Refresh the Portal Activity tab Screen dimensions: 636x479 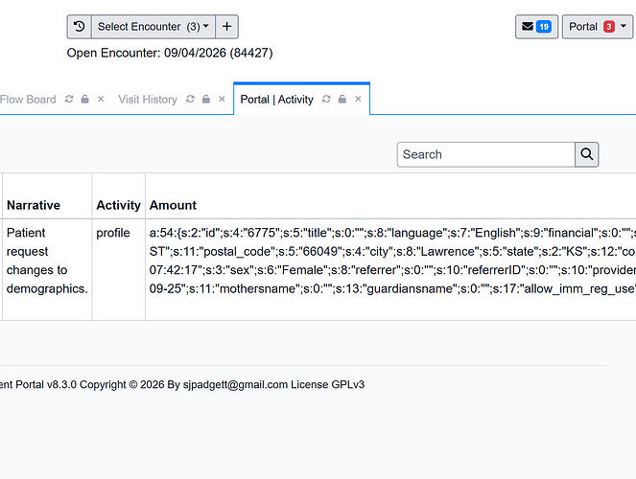(326, 100)
